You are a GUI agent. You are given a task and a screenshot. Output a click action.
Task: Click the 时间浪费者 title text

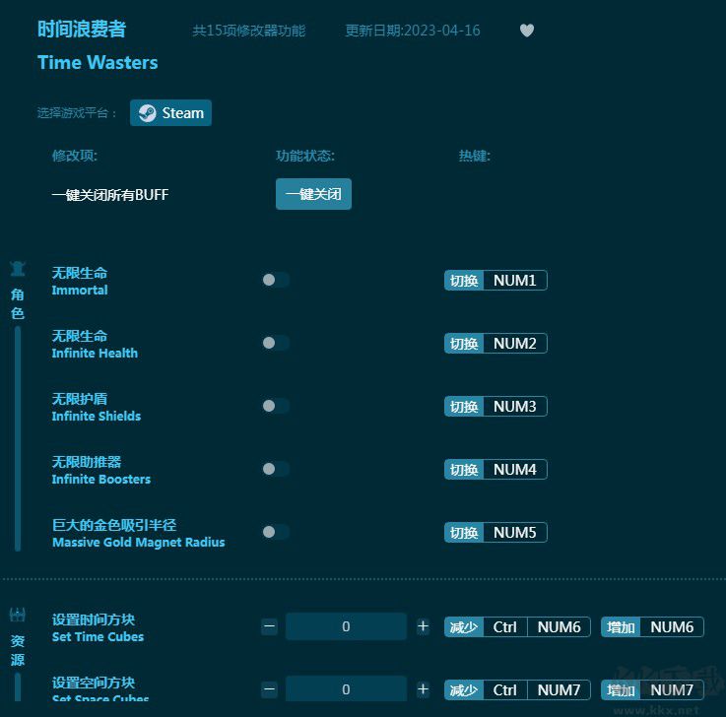82,29
